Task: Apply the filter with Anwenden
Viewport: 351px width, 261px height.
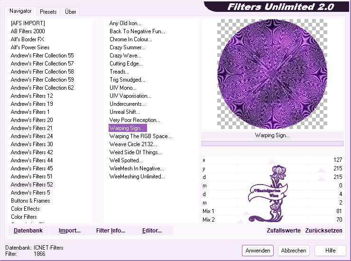Action: coord(258,251)
